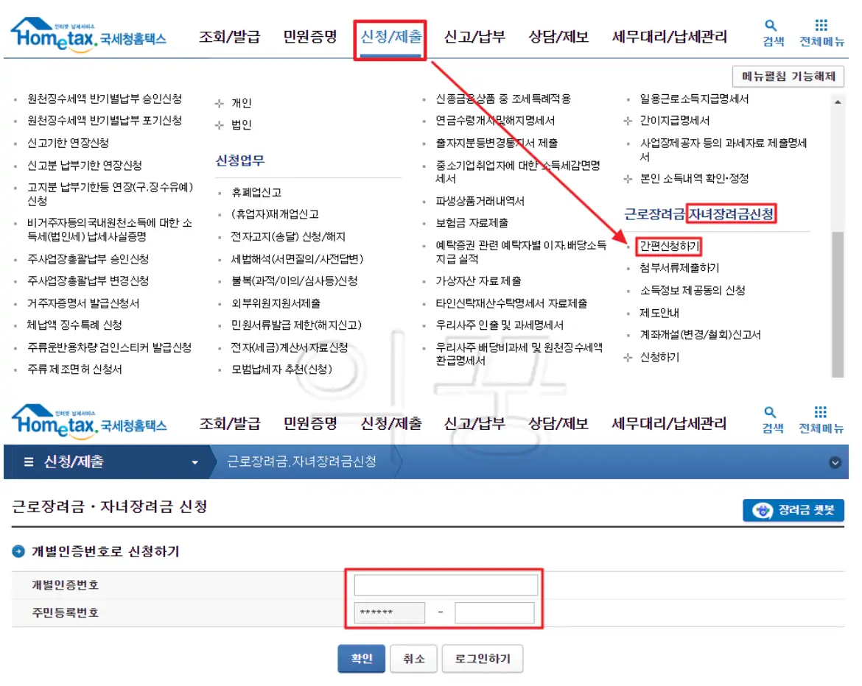Click the 확인 confirm button
862x686 pixels.
(361, 659)
